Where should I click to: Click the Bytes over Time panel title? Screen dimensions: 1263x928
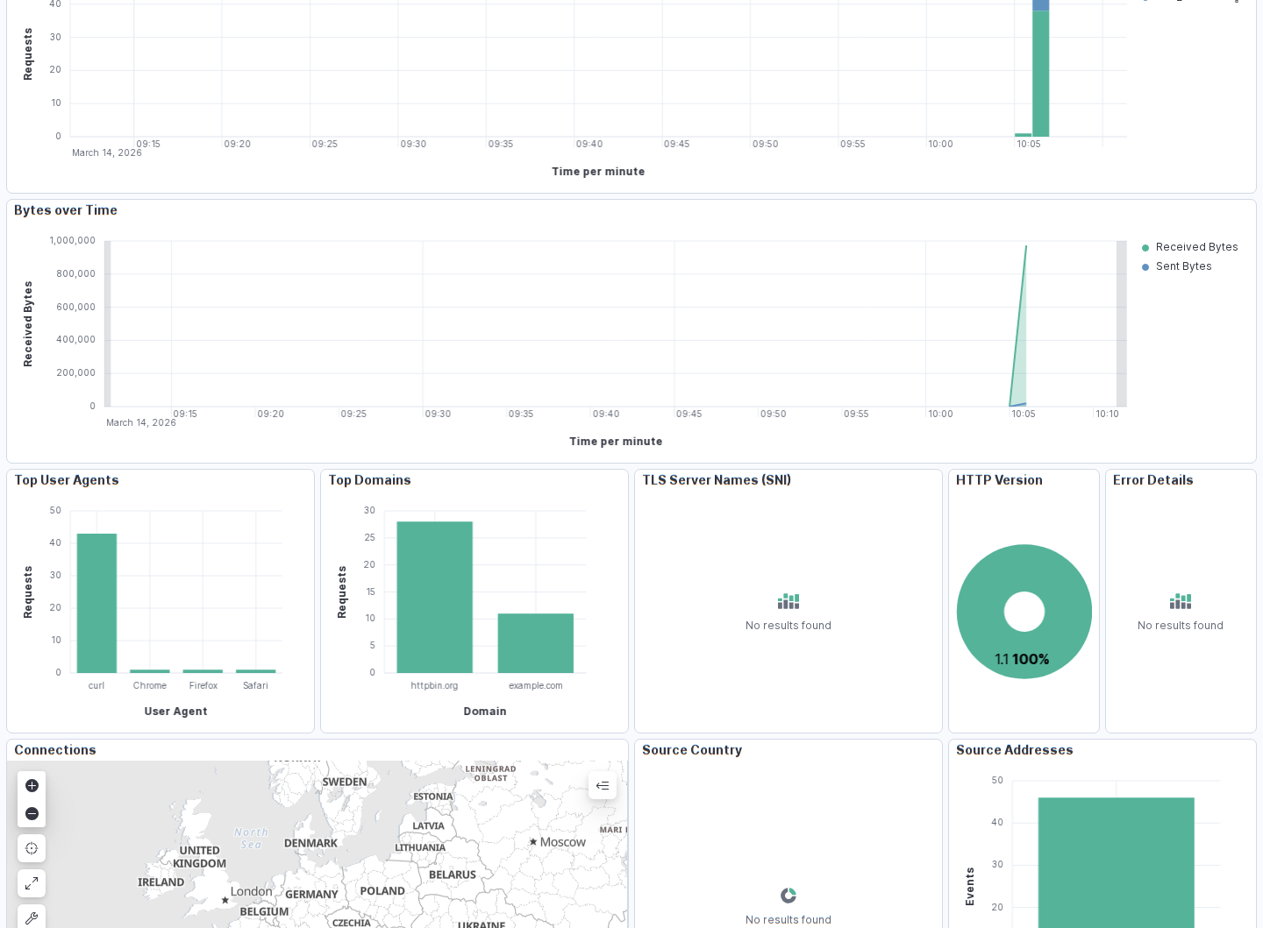click(66, 210)
